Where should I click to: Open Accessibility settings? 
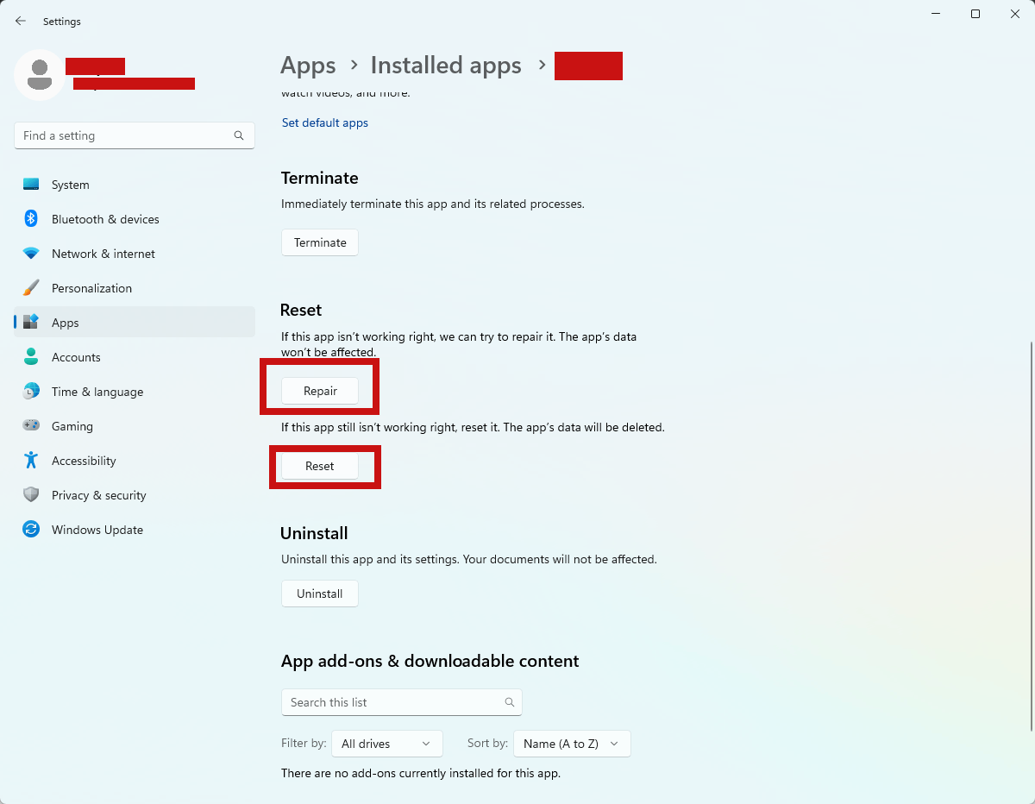(x=135, y=461)
